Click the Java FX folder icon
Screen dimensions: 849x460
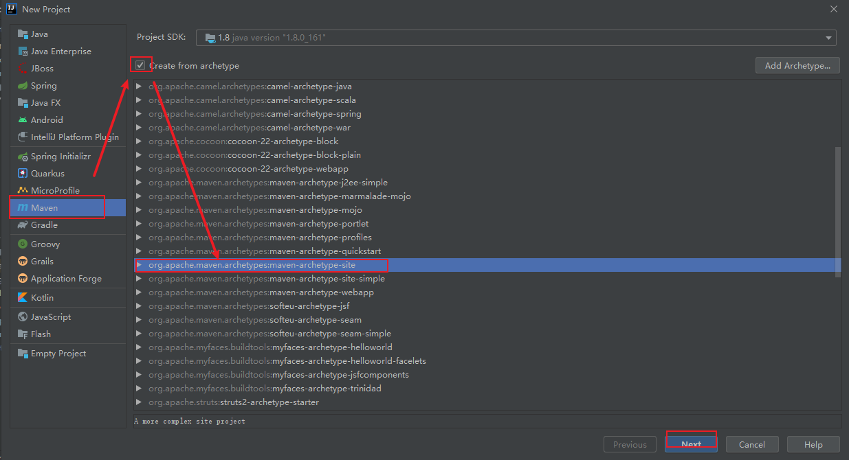[23, 103]
